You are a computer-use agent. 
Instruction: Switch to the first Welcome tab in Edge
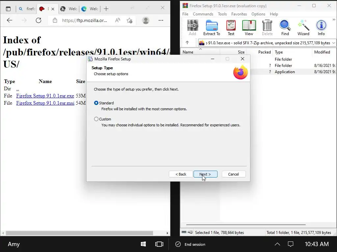pos(68,9)
